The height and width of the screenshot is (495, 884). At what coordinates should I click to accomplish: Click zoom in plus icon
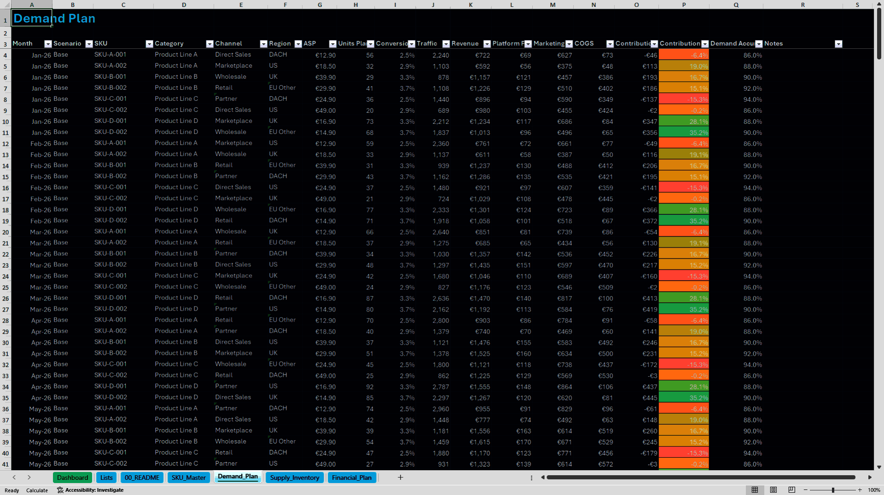[860, 490]
